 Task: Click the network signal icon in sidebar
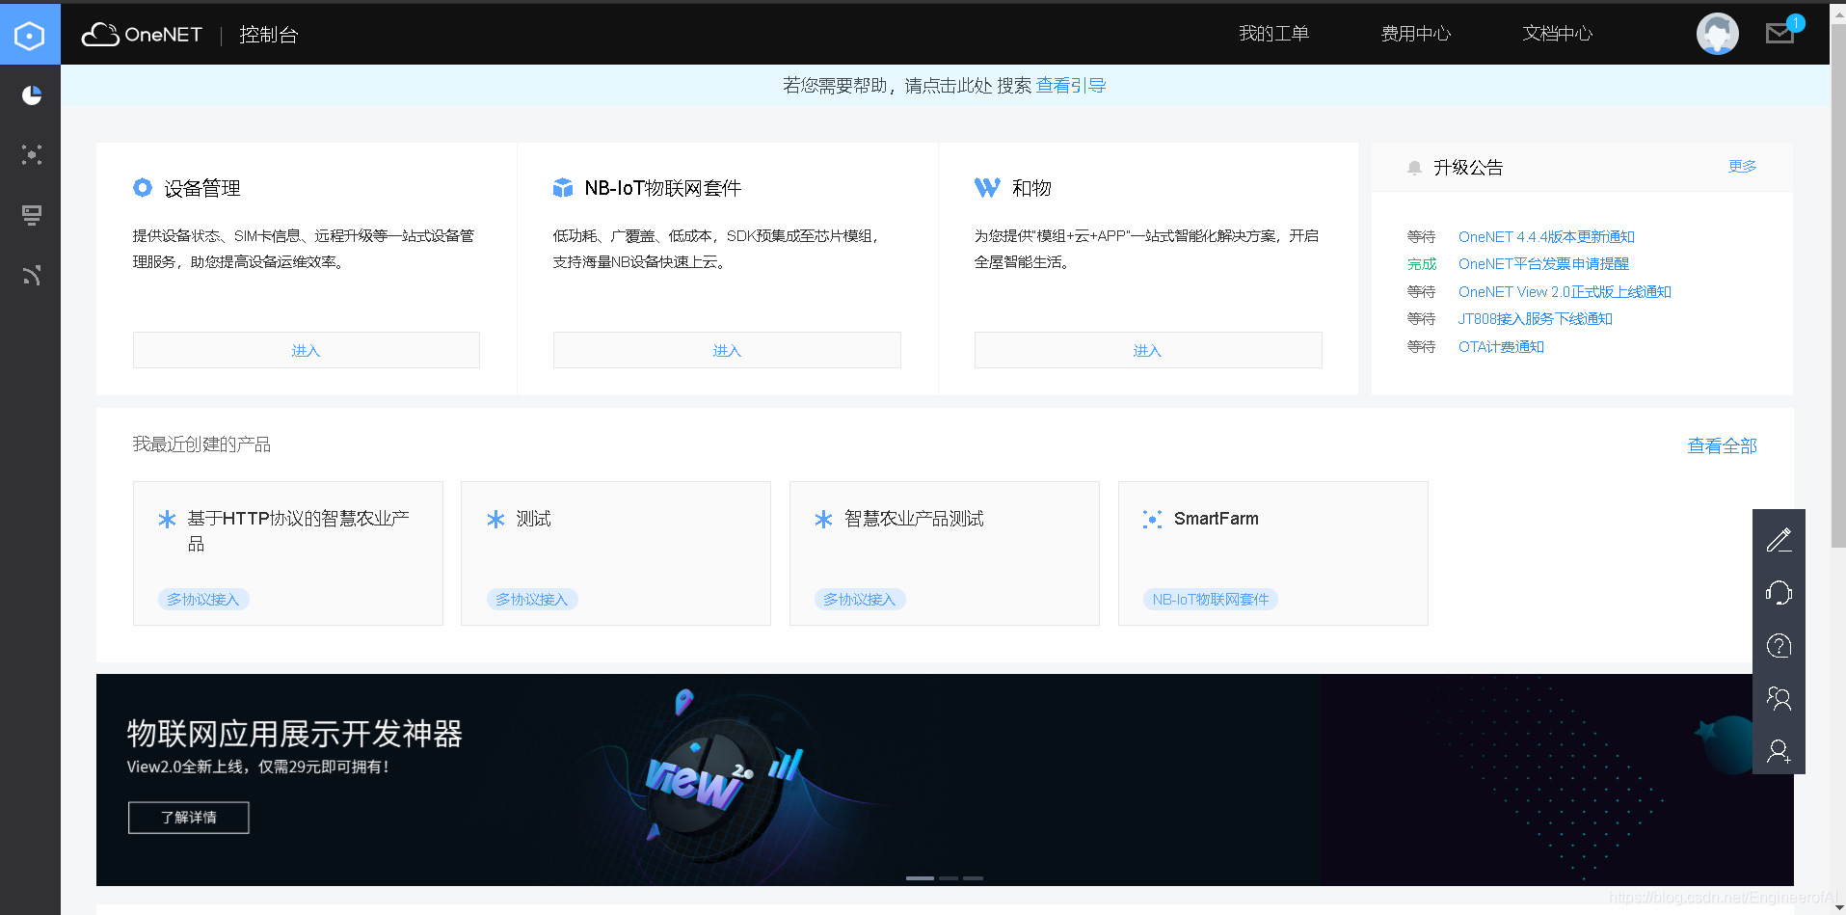[31, 276]
